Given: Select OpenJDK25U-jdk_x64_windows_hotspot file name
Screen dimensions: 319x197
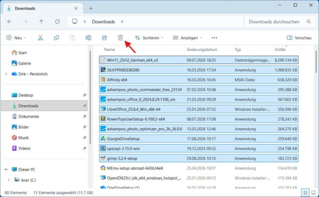Looking at the screenshot, I should tap(144, 178).
